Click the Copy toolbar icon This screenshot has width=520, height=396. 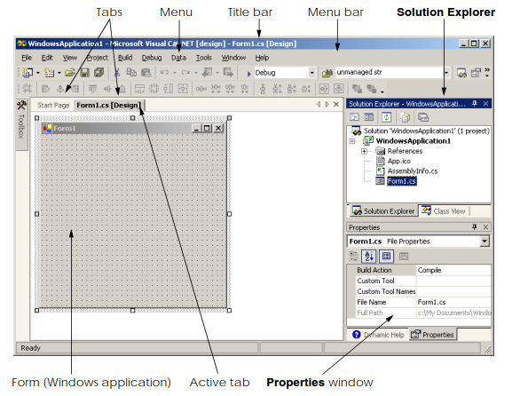131,72
